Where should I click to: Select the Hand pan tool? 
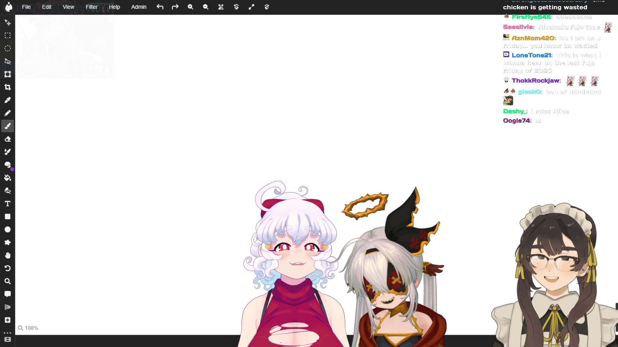coord(8,255)
